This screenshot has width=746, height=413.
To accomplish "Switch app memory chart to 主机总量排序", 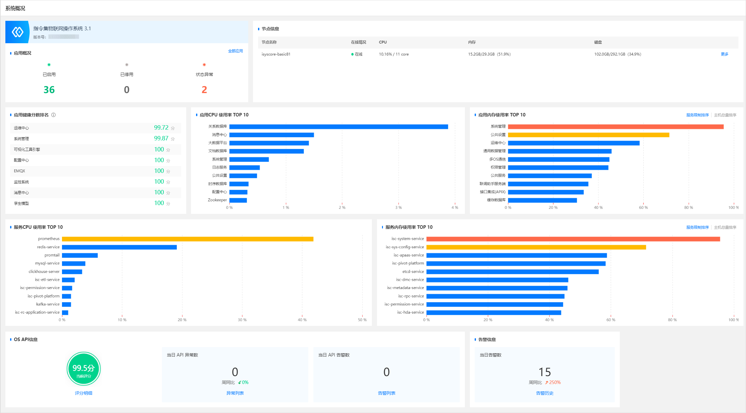I will click(725, 115).
